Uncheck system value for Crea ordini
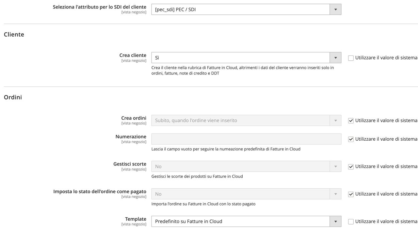 [351, 121]
